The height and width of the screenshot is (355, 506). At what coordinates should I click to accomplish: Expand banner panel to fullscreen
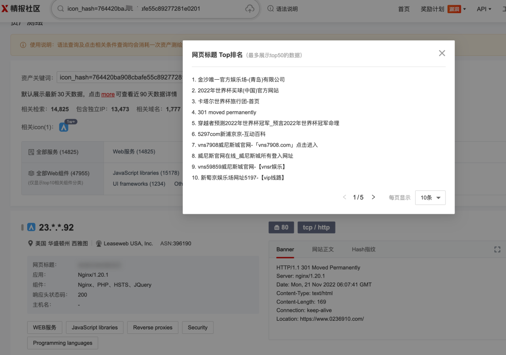(497, 249)
